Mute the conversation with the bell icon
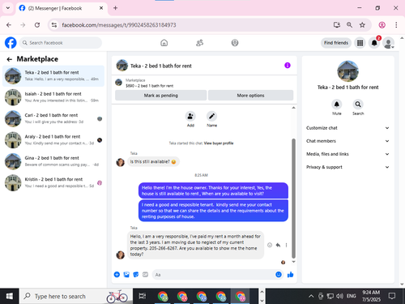 pos(337,105)
